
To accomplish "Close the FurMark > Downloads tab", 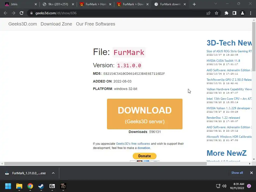I will [x=147, y=4].
